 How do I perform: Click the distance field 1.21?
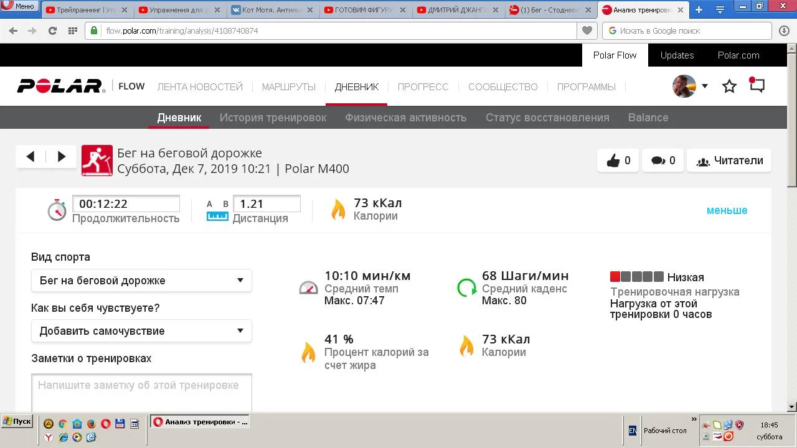pos(266,203)
